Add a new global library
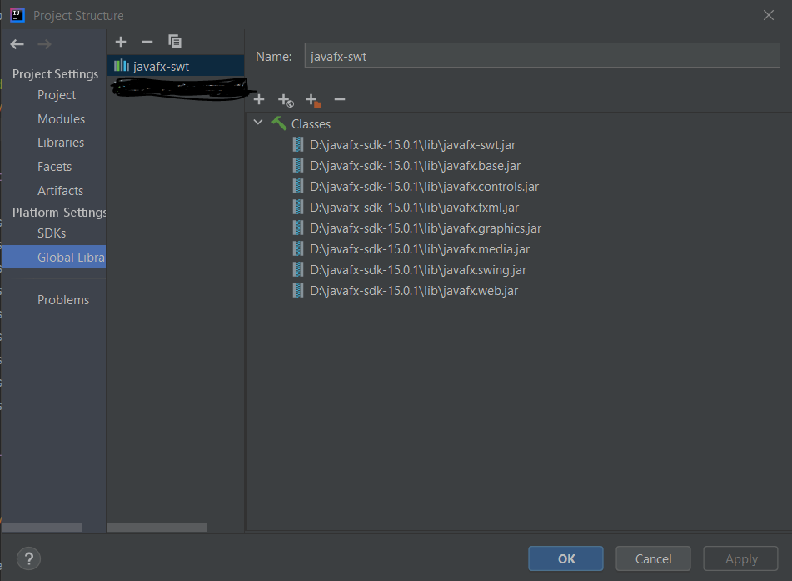The image size is (792, 581). (x=121, y=41)
